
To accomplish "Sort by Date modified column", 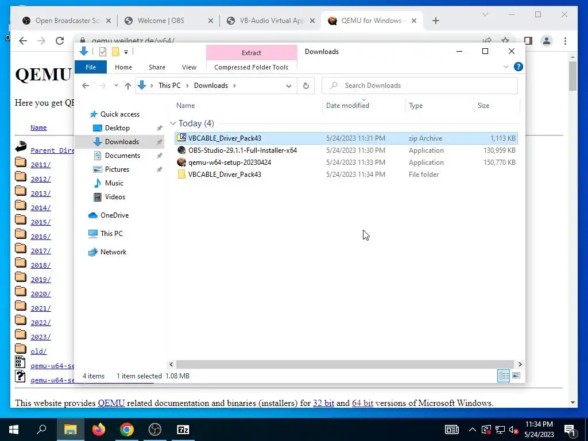I will (347, 106).
